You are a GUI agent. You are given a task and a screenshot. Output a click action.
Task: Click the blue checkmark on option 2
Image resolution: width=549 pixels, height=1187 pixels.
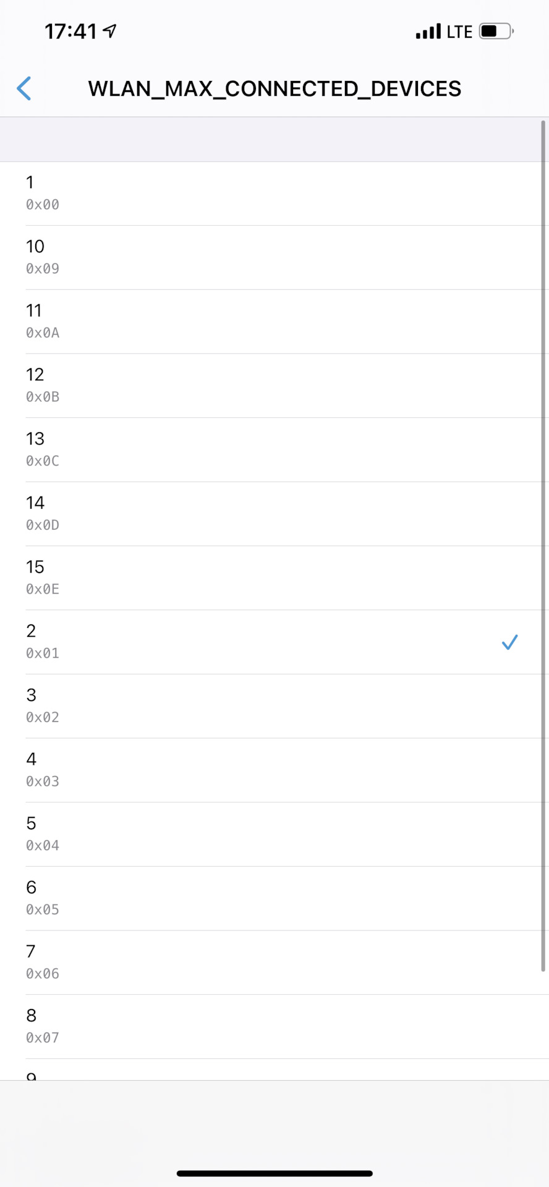tap(509, 642)
